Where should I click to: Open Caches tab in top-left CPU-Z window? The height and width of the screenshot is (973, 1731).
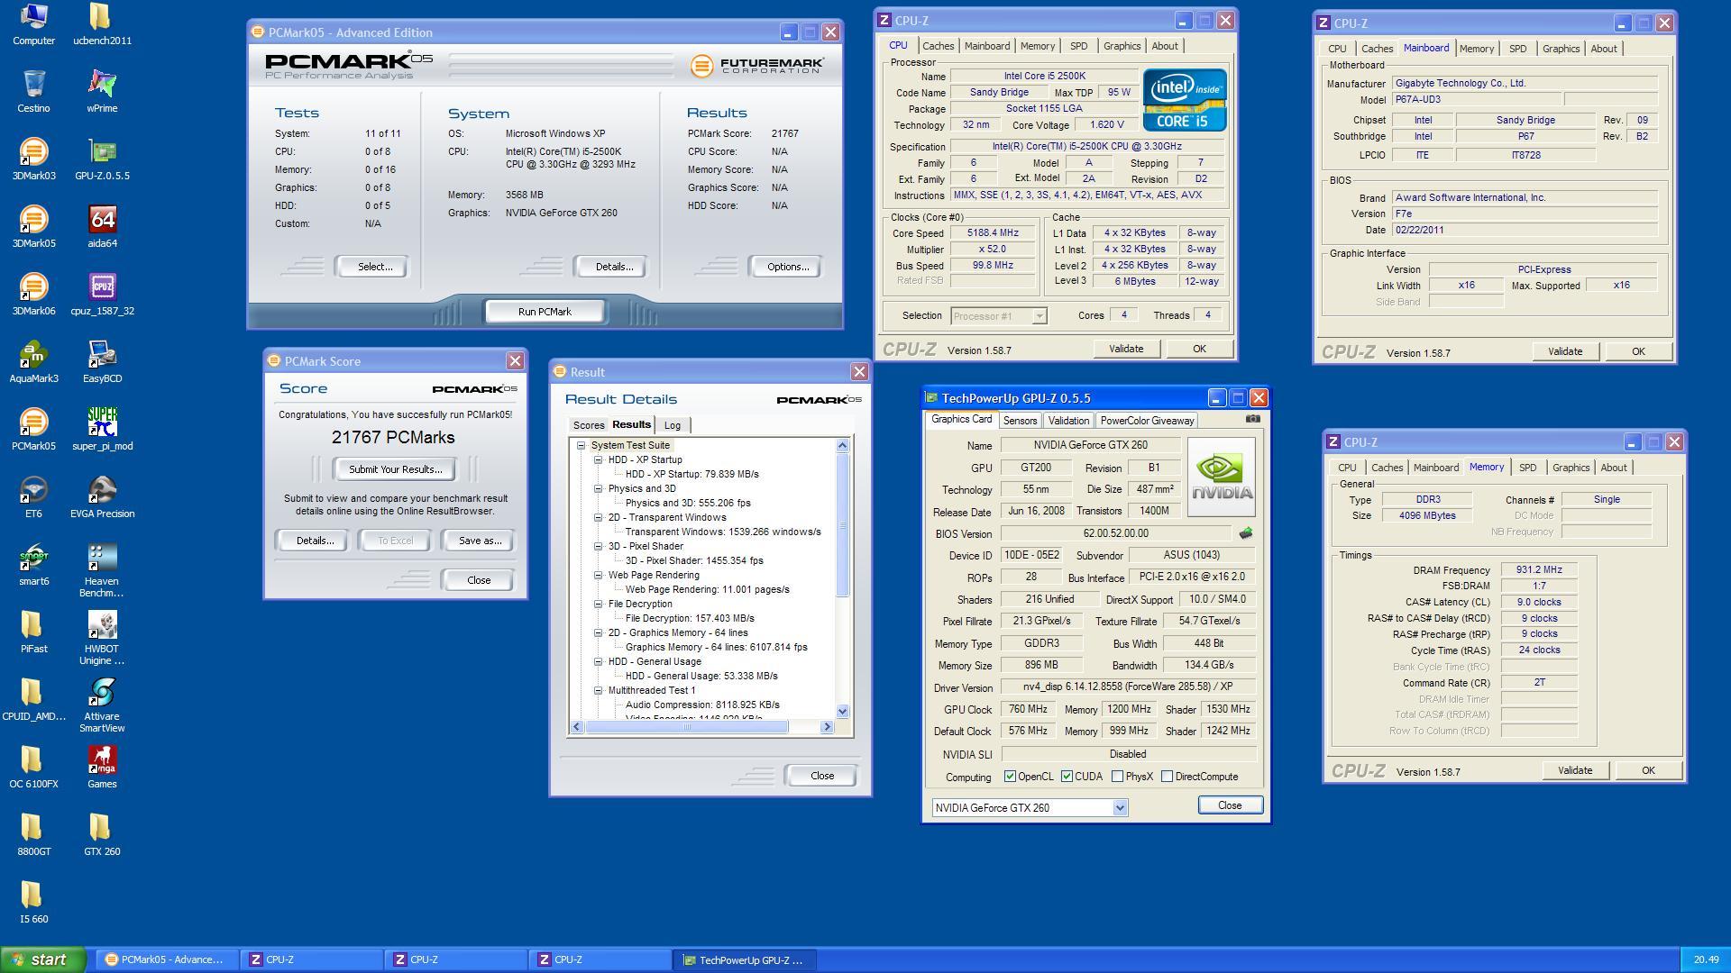938,46
